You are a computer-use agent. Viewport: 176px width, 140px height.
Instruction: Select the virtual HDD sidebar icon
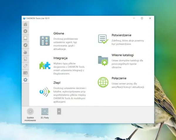pyautogui.click(x=25, y=59)
